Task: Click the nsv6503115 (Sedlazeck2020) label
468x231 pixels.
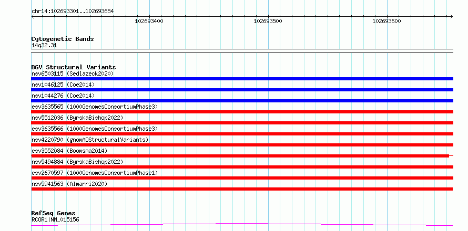Action: [x=73, y=73]
